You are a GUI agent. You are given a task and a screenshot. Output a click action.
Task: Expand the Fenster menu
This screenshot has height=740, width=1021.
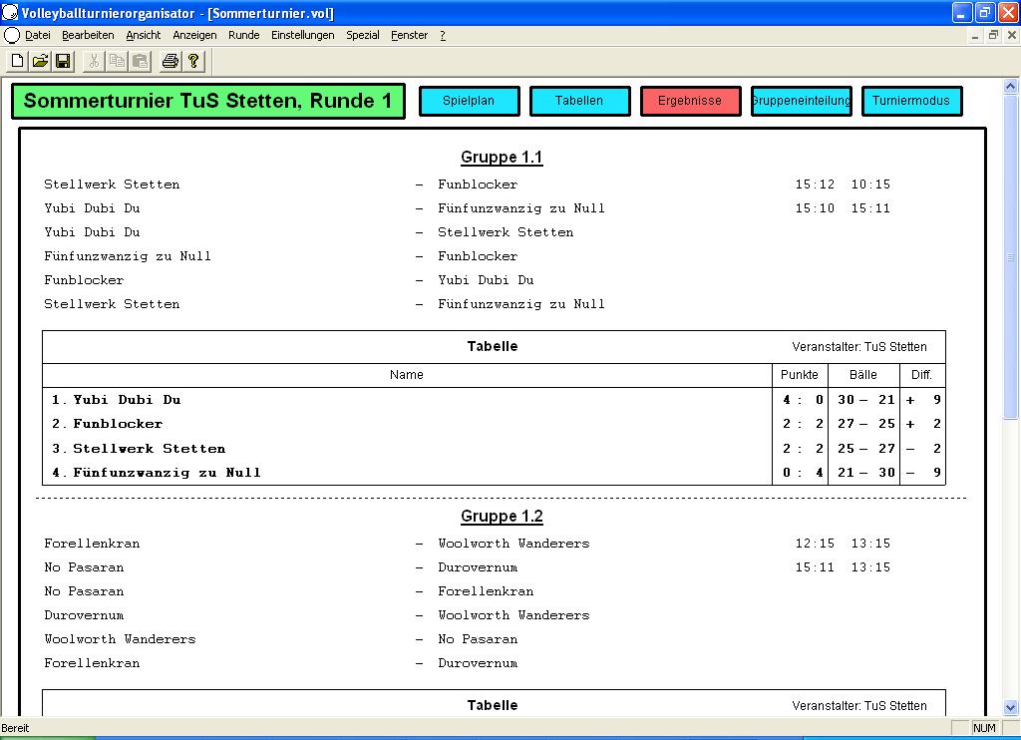click(x=410, y=35)
